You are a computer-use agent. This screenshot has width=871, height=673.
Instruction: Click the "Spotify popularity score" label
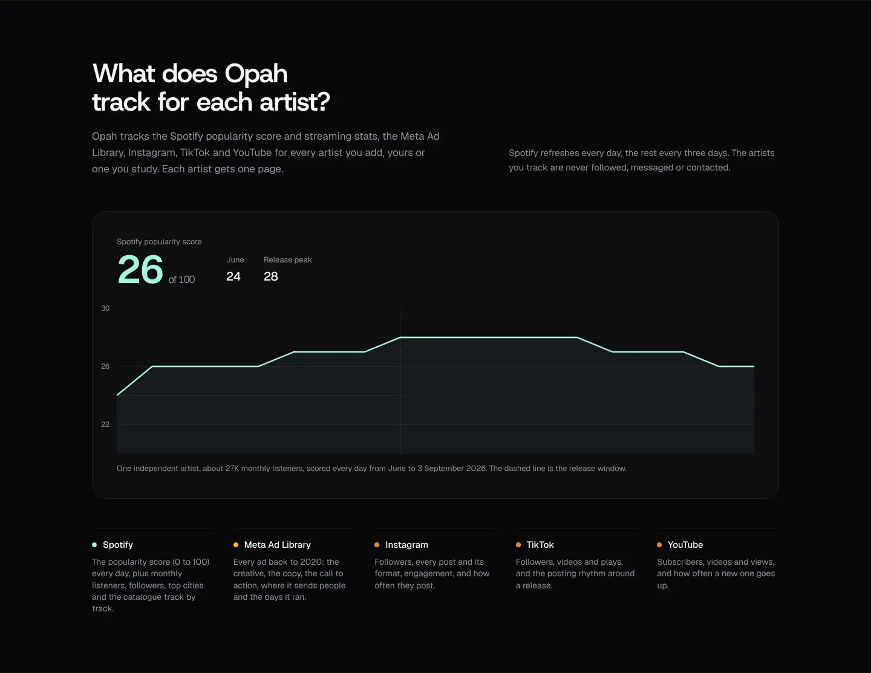coord(159,242)
